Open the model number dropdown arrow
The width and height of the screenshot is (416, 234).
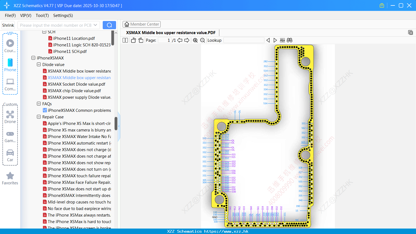tap(95, 25)
